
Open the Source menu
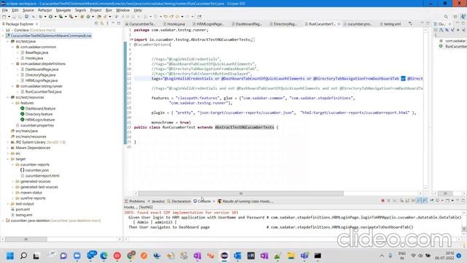[x=28, y=10]
